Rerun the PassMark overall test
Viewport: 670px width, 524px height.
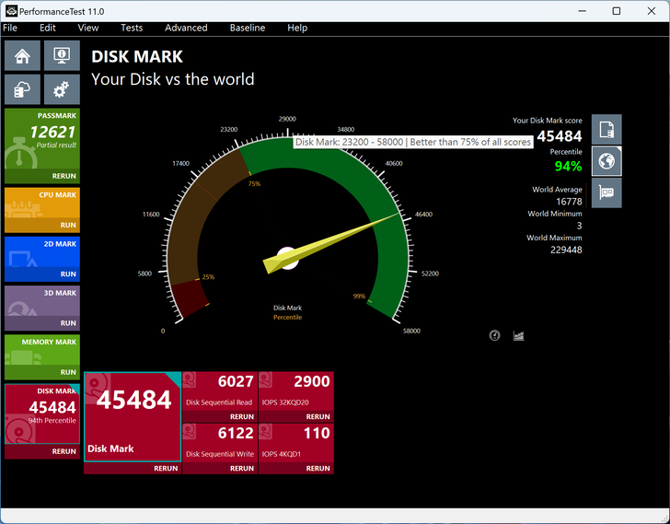[64, 176]
